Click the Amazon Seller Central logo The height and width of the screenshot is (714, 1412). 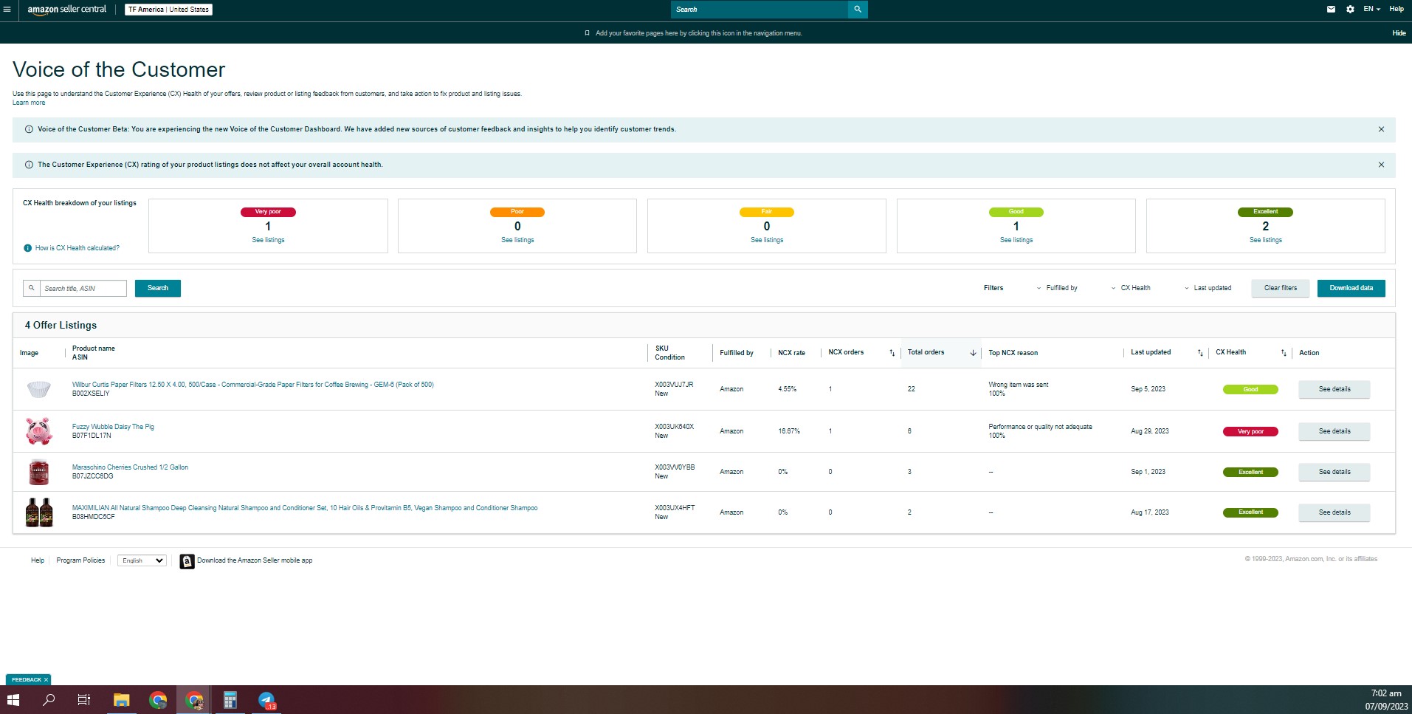pyautogui.click(x=66, y=10)
